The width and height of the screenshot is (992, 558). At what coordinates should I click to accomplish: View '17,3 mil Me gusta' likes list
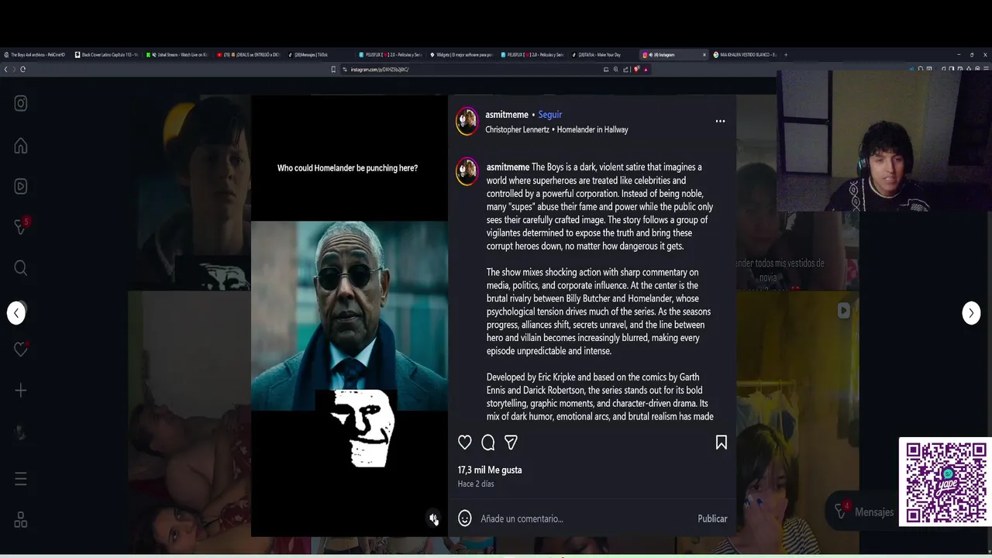[x=490, y=470]
